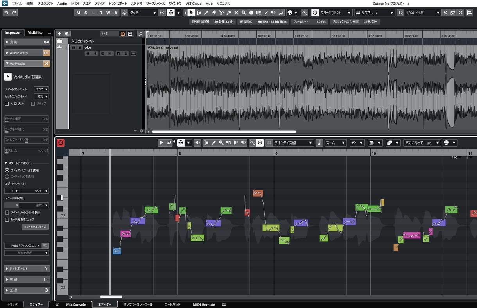
Task: Click the Redo arrow in the top toolbar
Action: pos(14,13)
